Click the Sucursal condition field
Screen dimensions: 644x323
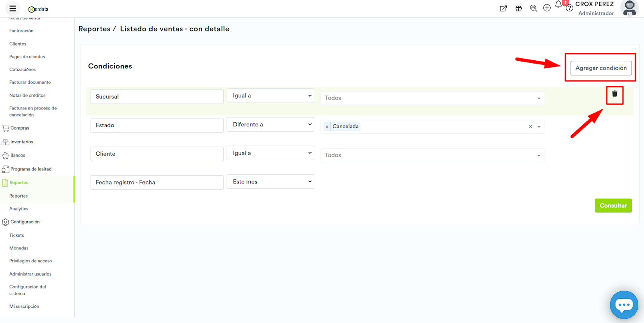[157, 97]
